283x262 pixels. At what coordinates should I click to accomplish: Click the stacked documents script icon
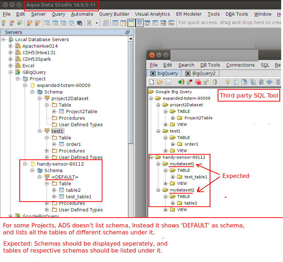pyautogui.click(x=106, y=23)
